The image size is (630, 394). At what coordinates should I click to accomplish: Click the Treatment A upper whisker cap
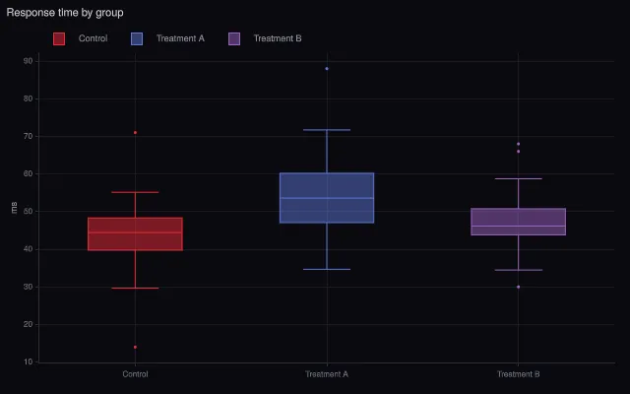click(327, 130)
